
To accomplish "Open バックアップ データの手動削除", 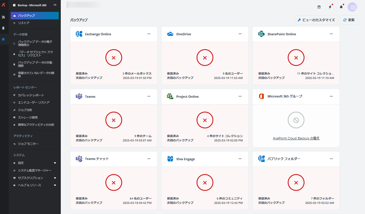I will tap(35, 64).
